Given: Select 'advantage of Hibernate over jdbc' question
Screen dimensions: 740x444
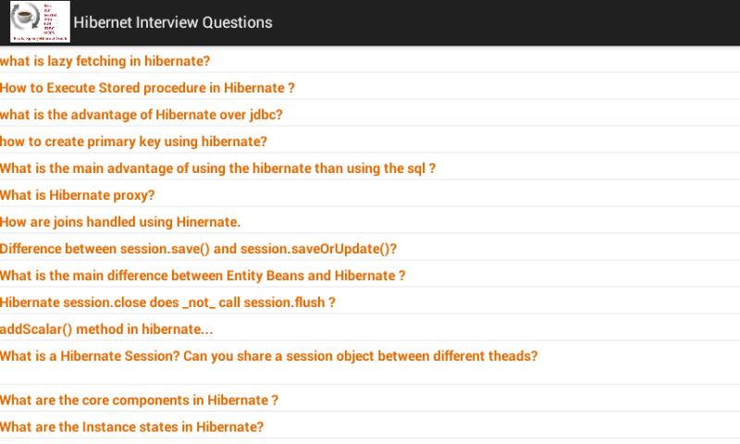Looking at the screenshot, I should (142, 115).
